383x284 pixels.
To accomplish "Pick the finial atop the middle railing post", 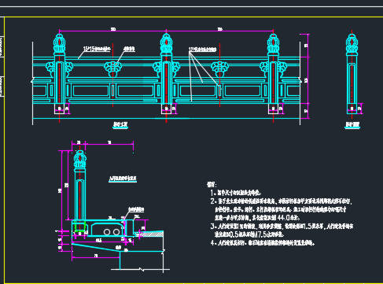I will pyautogui.click(x=166, y=44).
